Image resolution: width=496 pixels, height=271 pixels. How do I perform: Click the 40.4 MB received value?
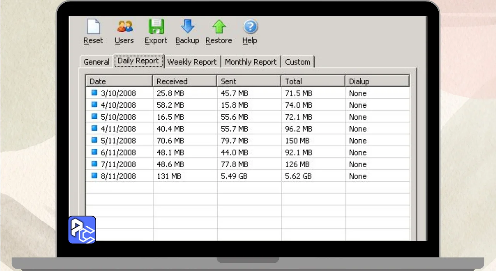[x=170, y=129]
